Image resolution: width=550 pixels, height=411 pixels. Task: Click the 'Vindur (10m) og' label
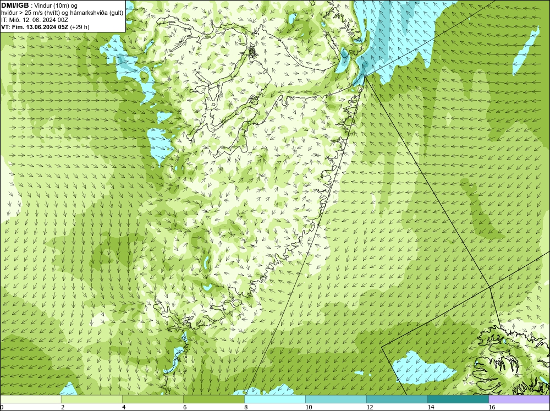tap(56, 6)
